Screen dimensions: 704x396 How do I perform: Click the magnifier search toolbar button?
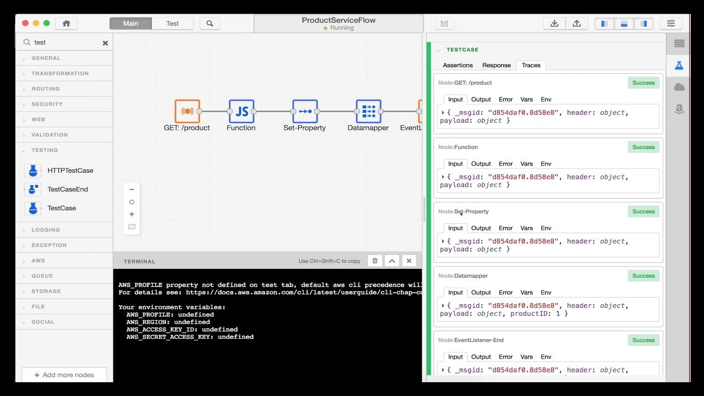(210, 24)
